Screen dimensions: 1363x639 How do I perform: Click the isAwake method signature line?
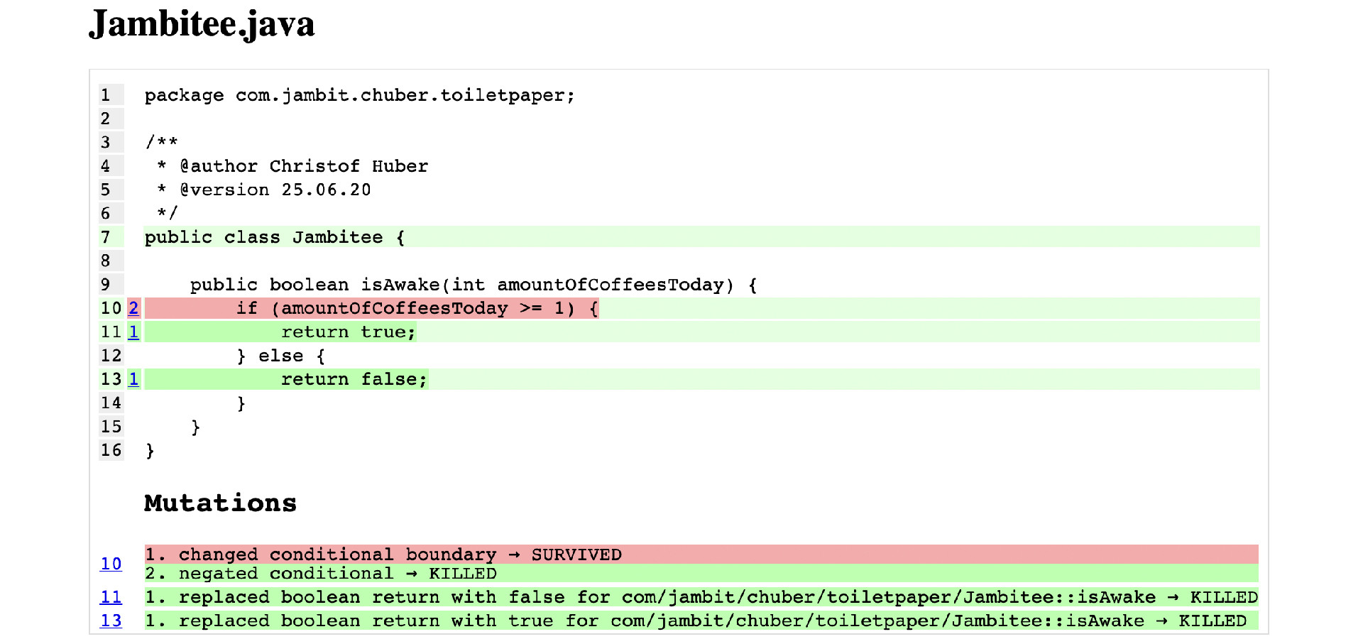[473, 285]
